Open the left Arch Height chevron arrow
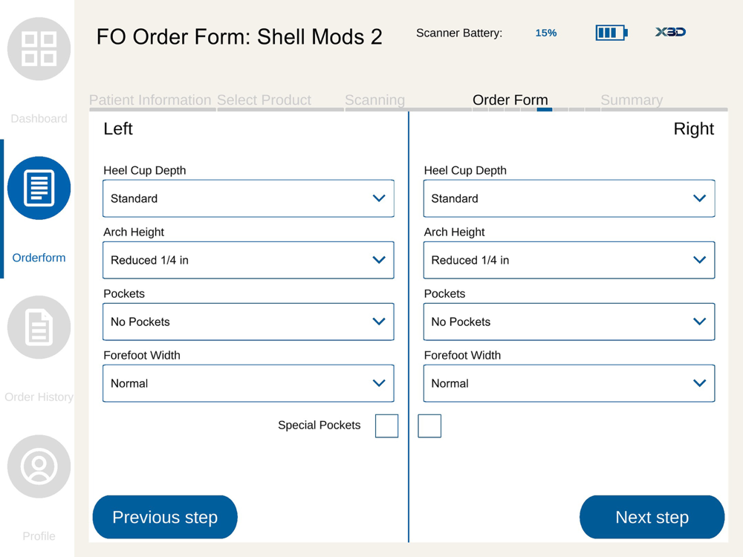Viewport: 743px width, 557px height. (379, 260)
